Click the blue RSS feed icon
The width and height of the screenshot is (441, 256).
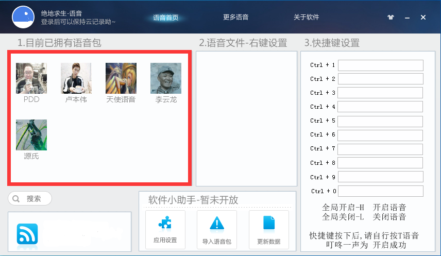coord(27,234)
